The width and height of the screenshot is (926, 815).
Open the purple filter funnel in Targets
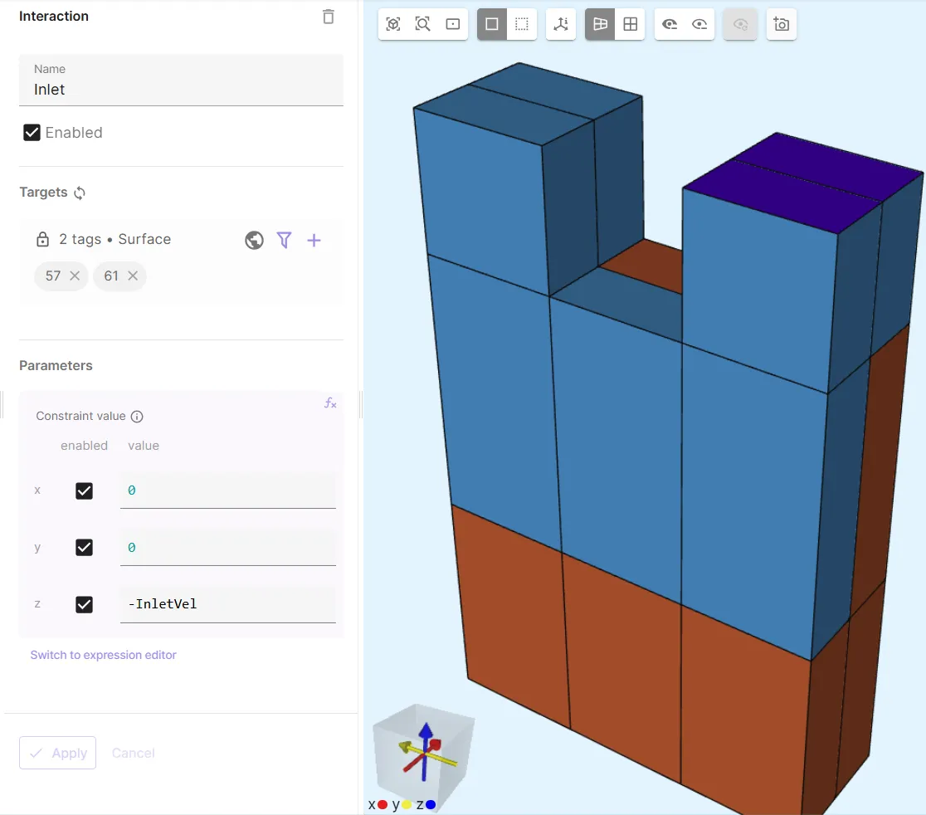click(284, 240)
